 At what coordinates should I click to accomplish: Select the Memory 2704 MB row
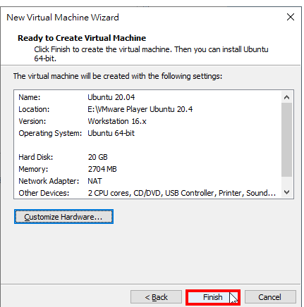(x=147, y=169)
